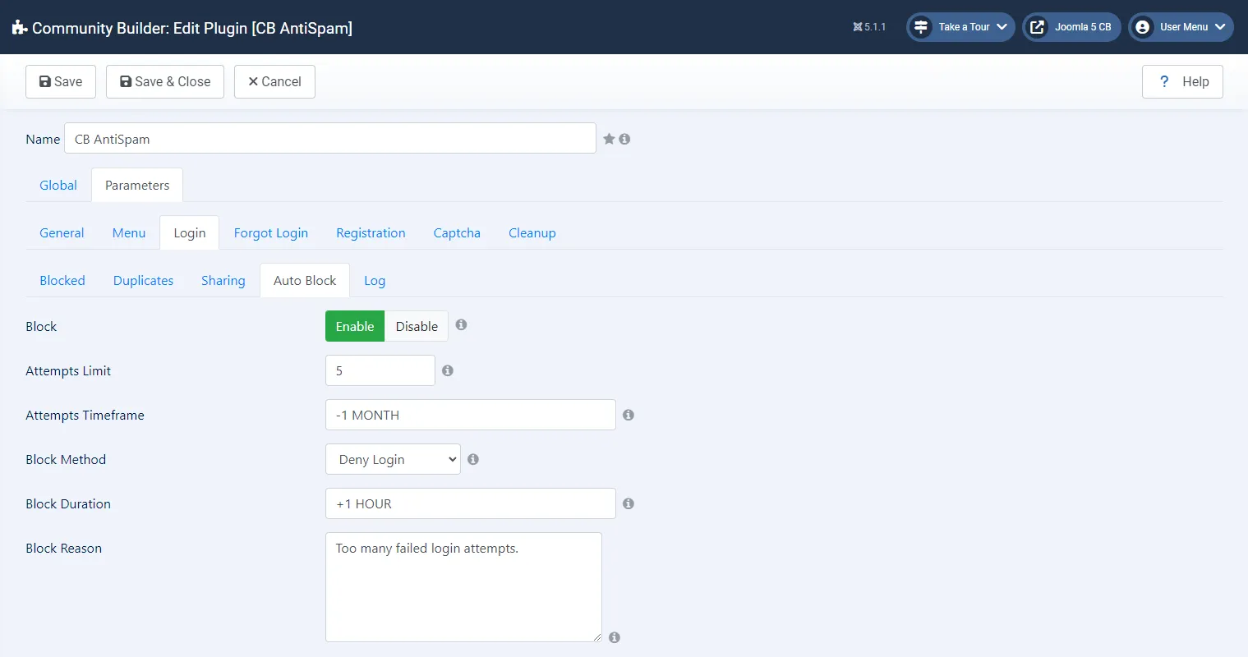Click the Save & Close button
Image resolution: width=1248 pixels, height=657 pixels.
[165, 81]
